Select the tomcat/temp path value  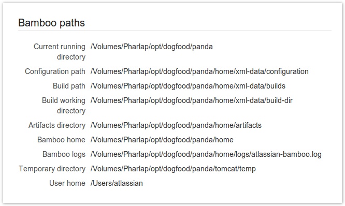pyautogui.click(x=173, y=169)
